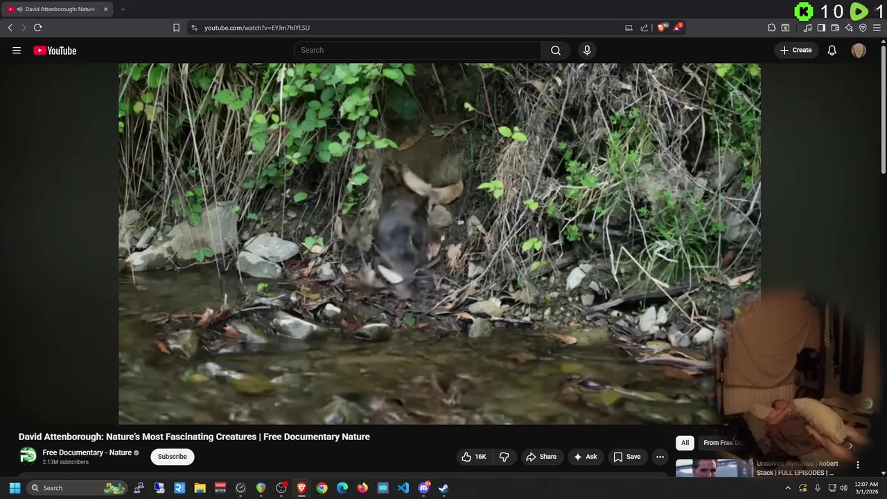Viewport: 887px width, 499px height.
Task: Launch Google Chrome from taskbar
Action: coord(322,488)
